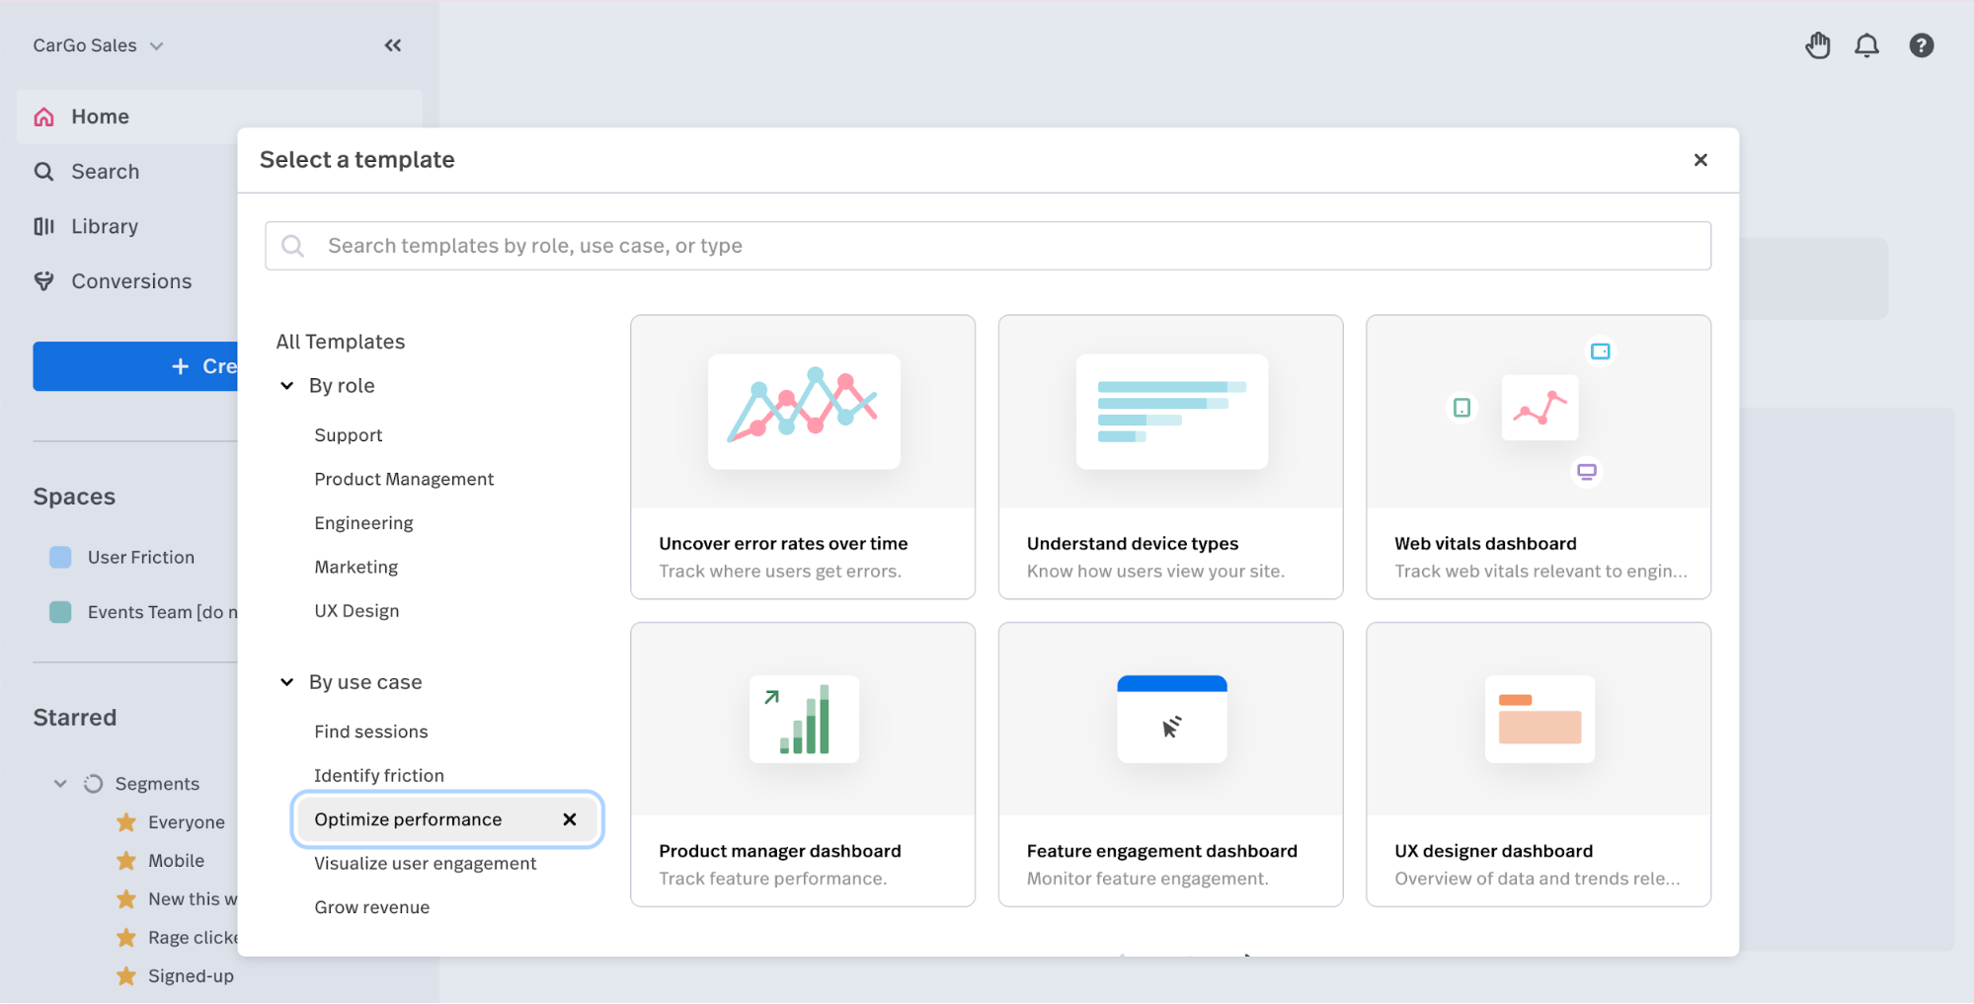Open the help question mark icon
Screen dimensions: 1974x1004
pyautogui.click(x=1921, y=45)
